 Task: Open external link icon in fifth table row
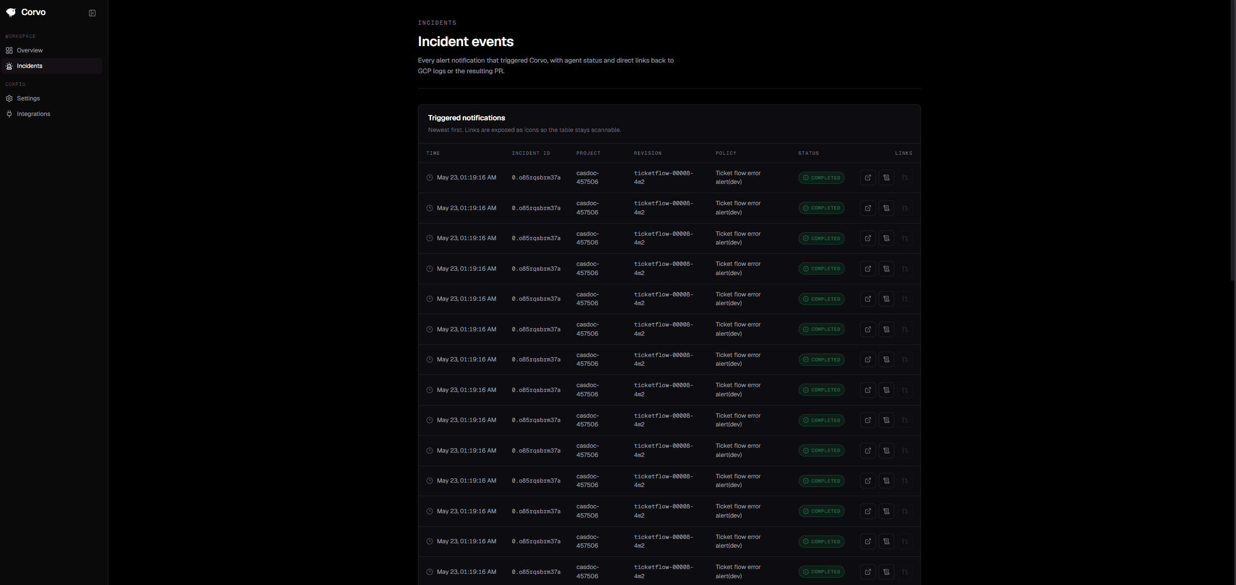tap(868, 299)
